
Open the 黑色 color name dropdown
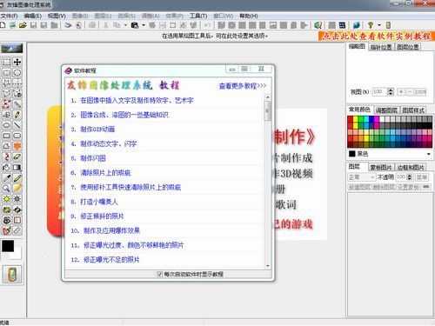tap(428, 154)
